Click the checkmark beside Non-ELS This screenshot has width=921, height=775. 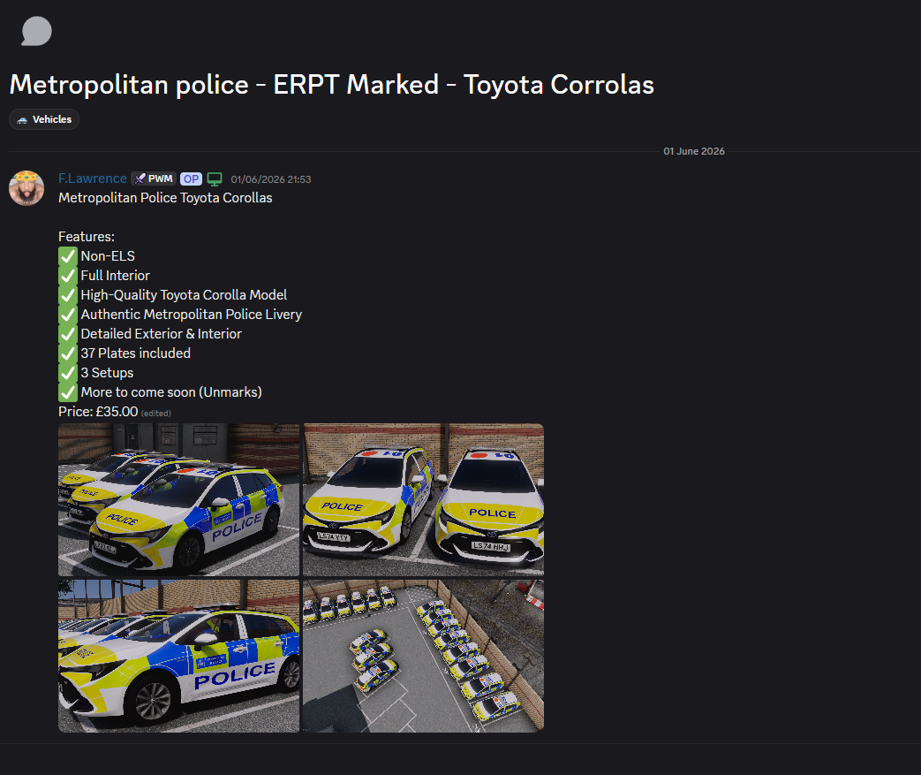(68, 256)
